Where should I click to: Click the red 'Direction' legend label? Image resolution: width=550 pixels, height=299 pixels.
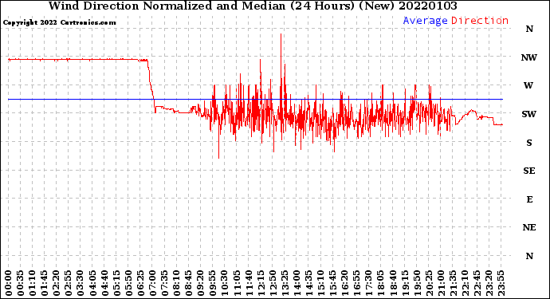pos(480,21)
